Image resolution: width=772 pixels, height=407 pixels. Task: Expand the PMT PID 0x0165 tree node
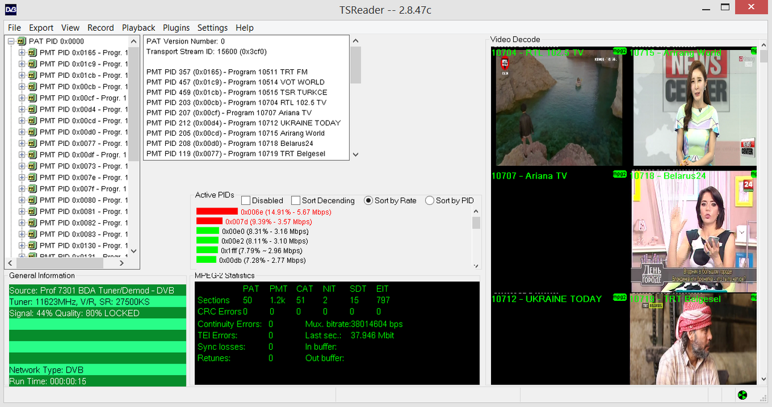22,53
